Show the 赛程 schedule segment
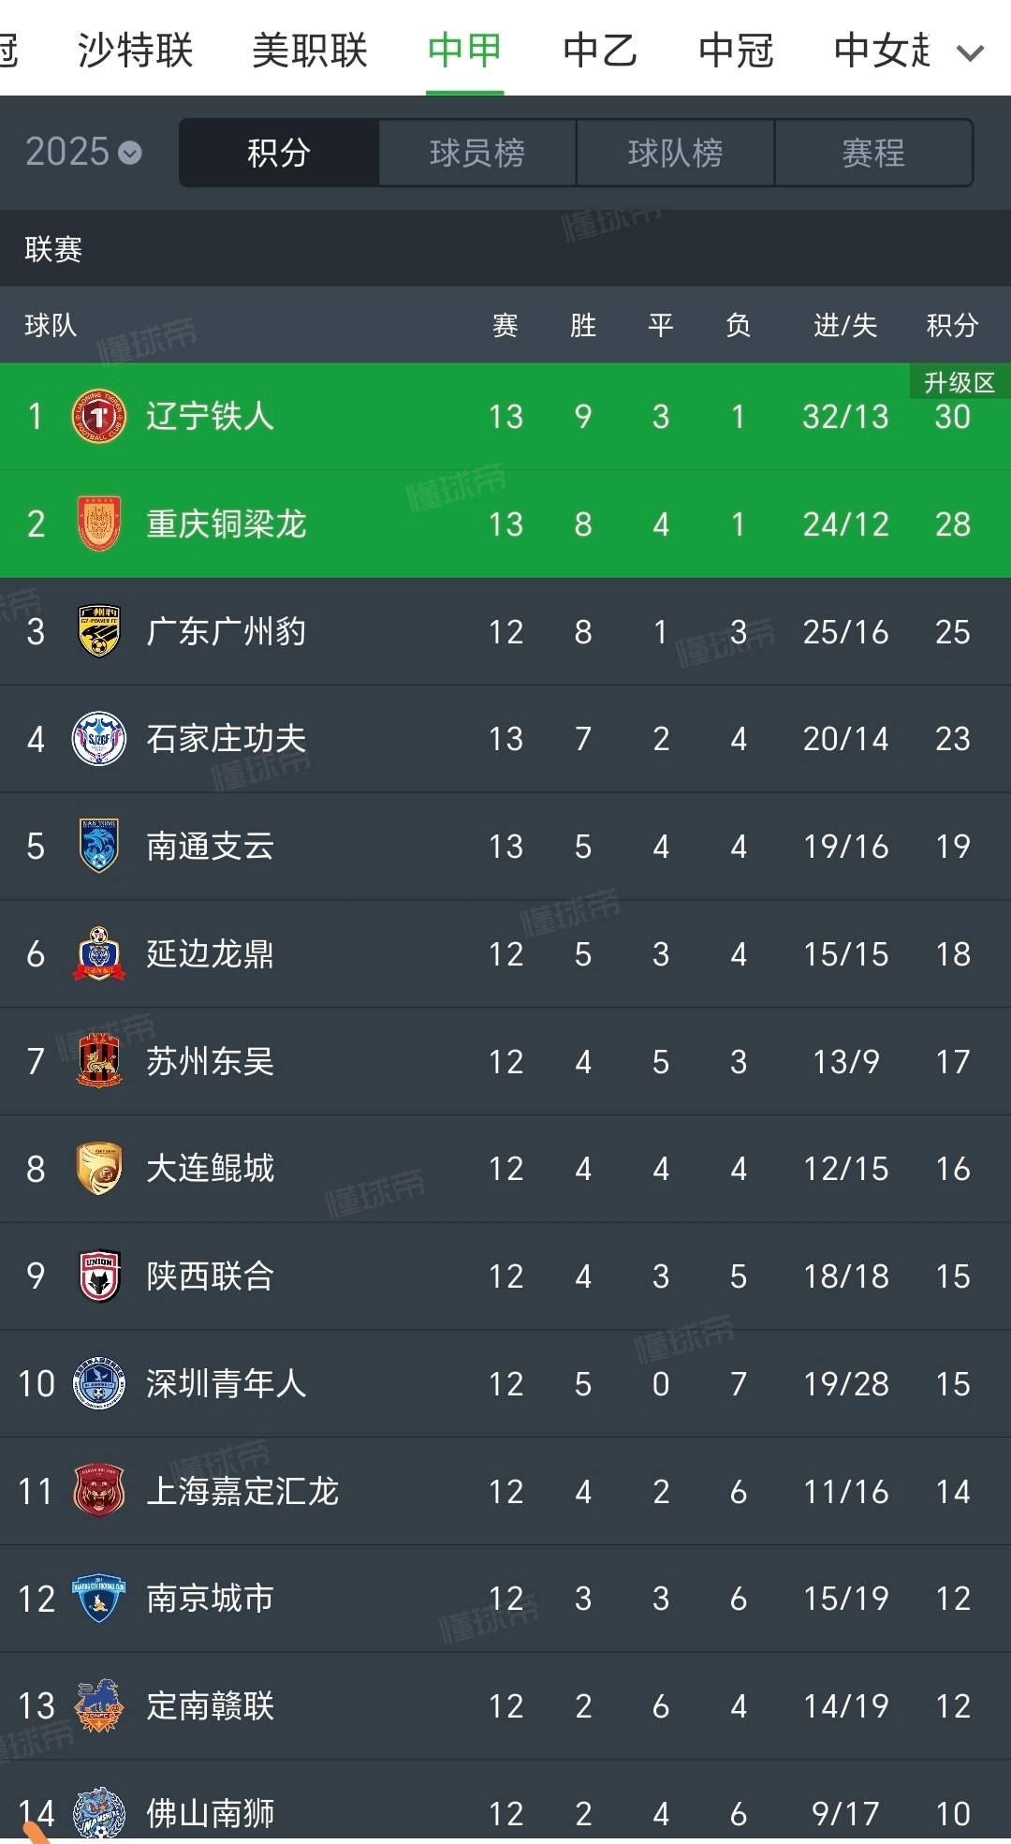 click(x=873, y=153)
